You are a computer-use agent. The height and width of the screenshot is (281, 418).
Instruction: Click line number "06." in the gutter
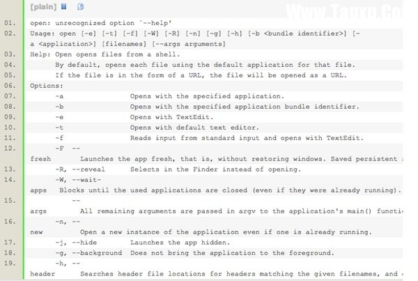[x=10, y=86]
